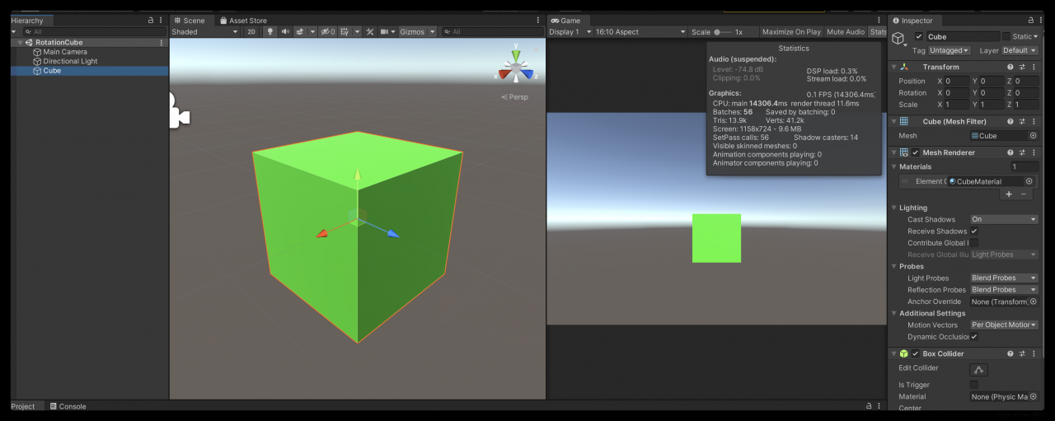
Task: Click add material plus icon
Action: coord(1008,194)
